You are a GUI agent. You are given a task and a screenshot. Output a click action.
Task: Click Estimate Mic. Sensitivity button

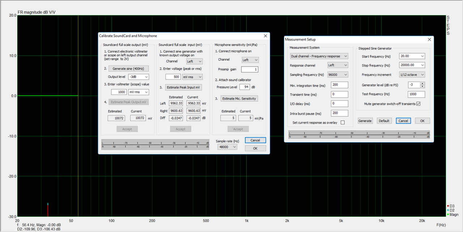239,99
